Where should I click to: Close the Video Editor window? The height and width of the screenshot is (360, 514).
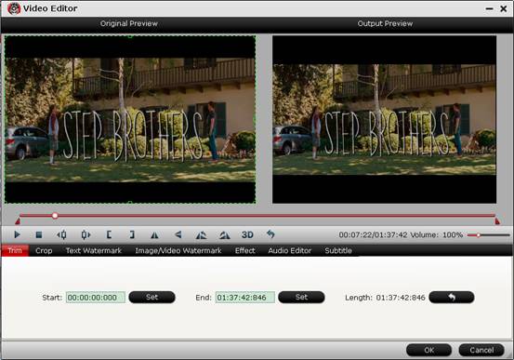point(504,8)
